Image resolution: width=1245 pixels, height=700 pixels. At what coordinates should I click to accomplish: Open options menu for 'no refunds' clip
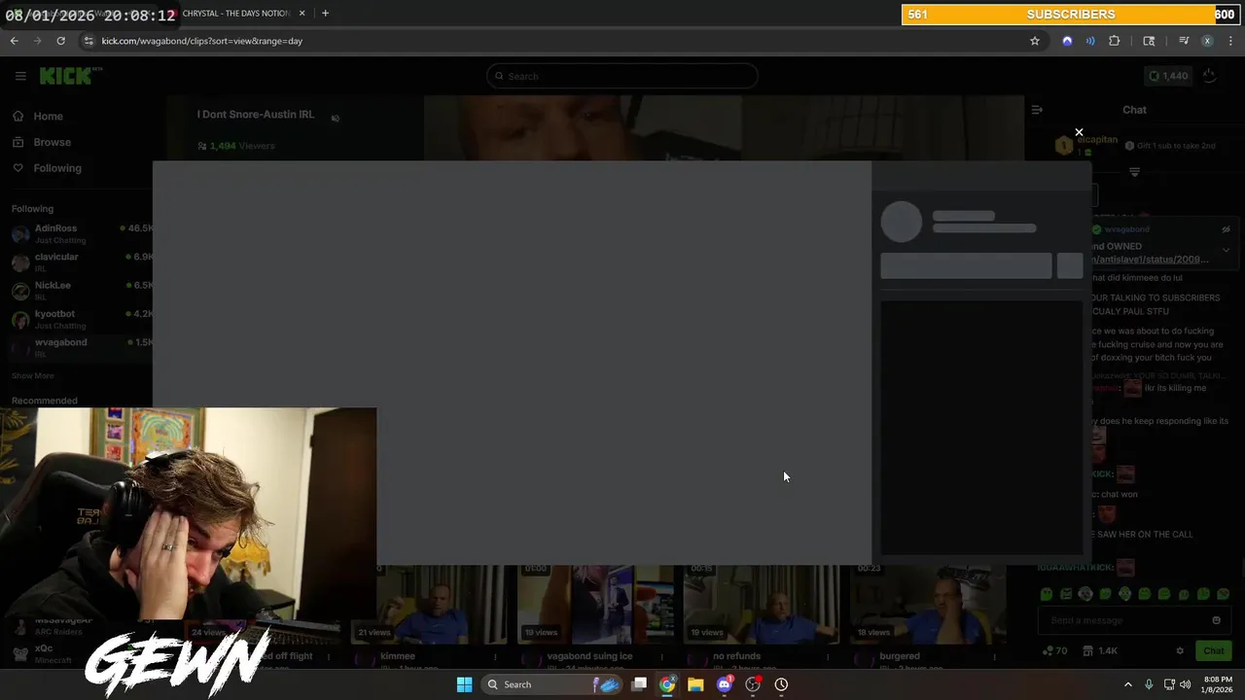(828, 657)
